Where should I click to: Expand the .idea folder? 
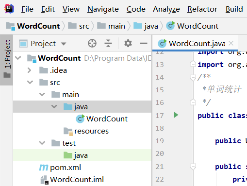pyautogui.click(x=29, y=70)
